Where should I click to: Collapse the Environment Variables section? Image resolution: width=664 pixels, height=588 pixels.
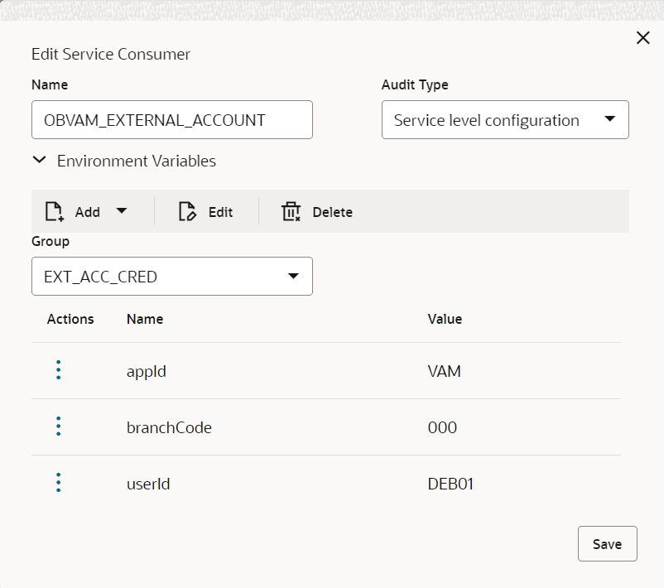[x=39, y=160]
